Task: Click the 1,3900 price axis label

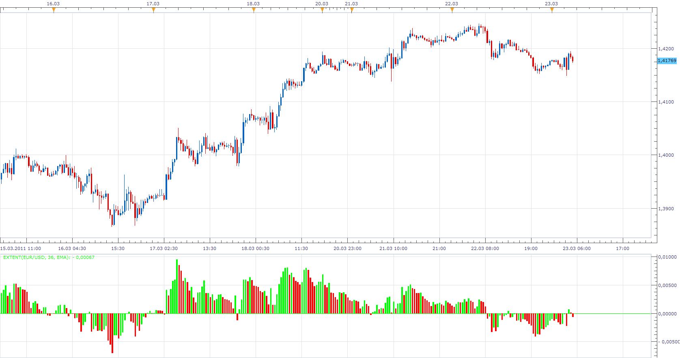Action: [666, 209]
